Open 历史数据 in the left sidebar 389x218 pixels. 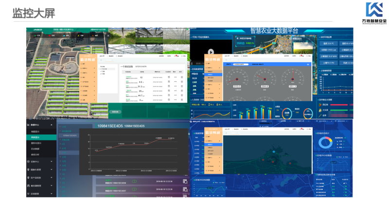36,149
